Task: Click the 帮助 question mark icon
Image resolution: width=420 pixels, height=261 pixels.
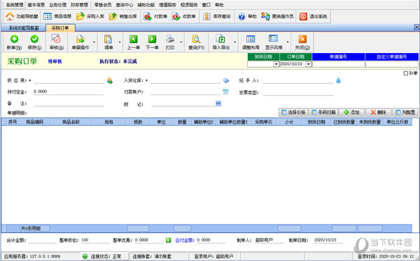Action: coord(241,16)
